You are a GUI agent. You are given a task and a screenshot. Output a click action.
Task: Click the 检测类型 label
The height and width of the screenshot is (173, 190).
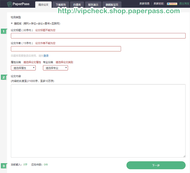pyautogui.click(x=16, y=17)
